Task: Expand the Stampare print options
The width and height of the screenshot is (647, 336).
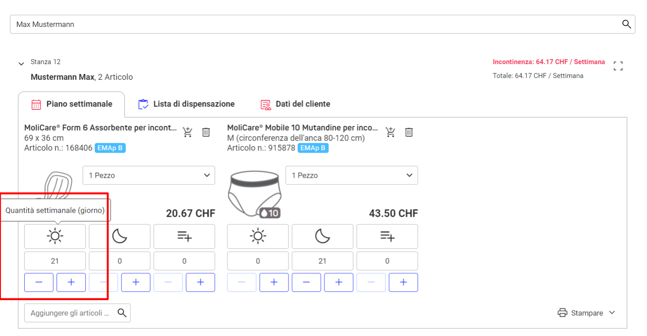Action: [586, 313]
